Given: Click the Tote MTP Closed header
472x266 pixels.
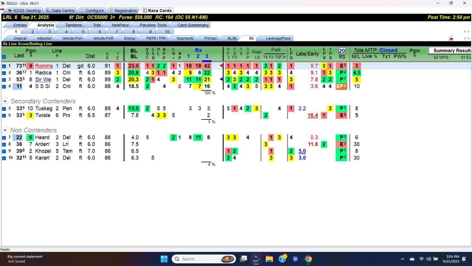Looking at the screenshot, I should tap(375, 50).
